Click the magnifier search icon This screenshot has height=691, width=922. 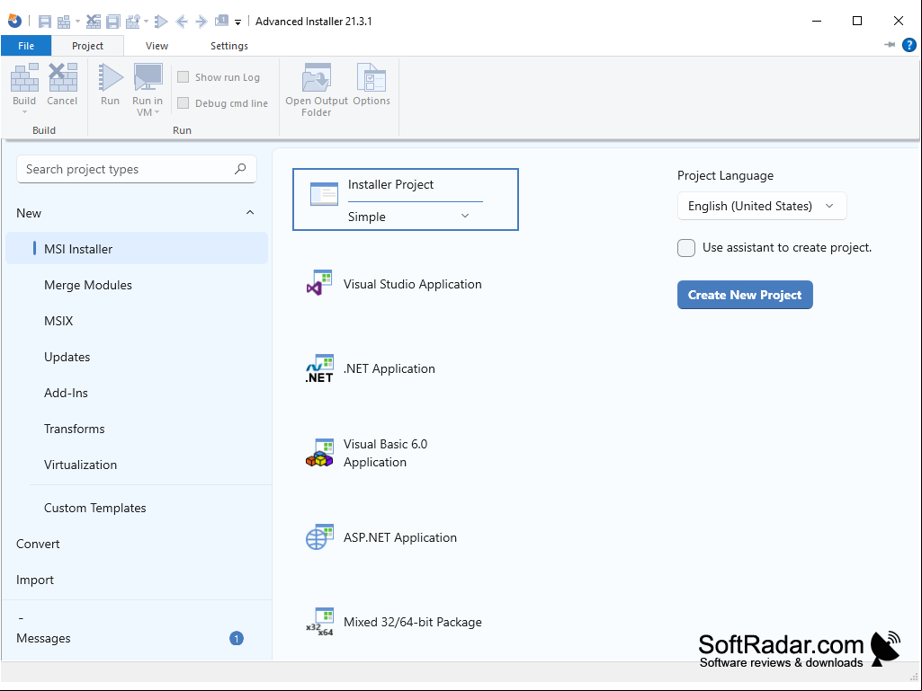coord(240,169)
